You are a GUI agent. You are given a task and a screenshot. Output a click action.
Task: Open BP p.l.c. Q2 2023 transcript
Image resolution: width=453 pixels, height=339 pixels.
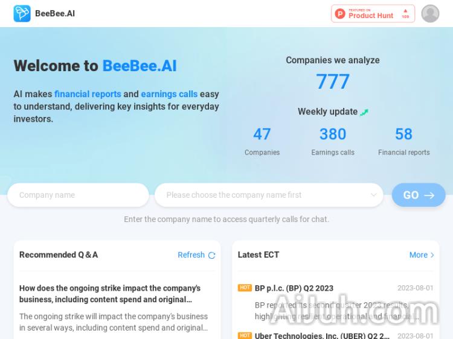click(x=294, y=288)
